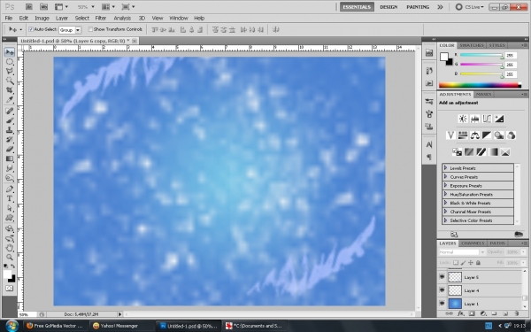Switch to the Design workspace
The image size is (531, 332).
(x=389, y=7)
